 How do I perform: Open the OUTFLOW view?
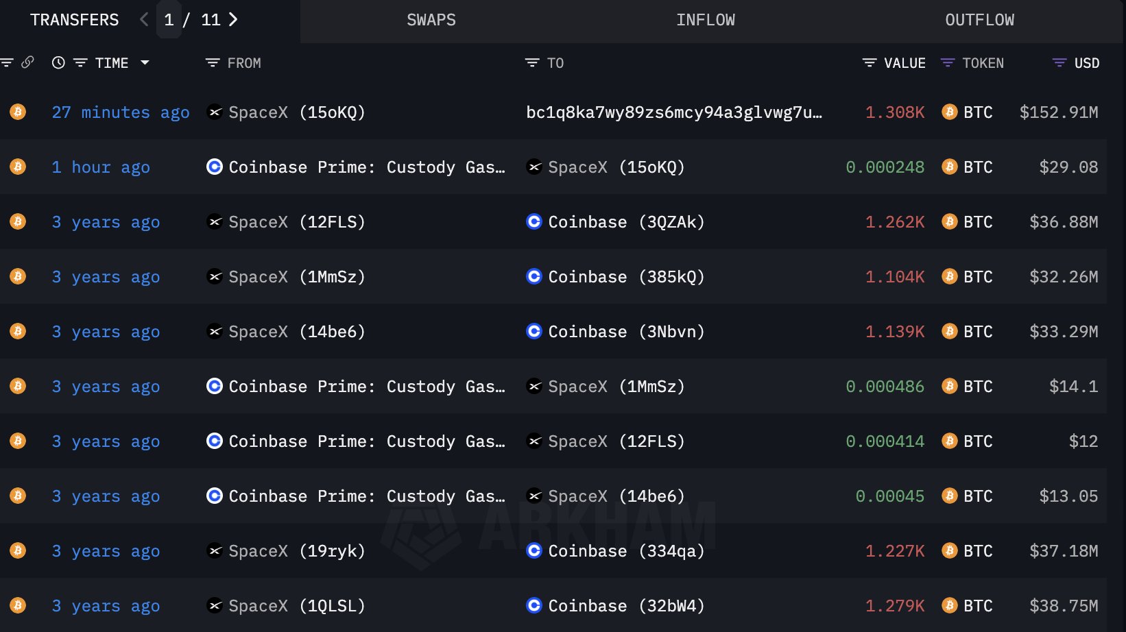click(x=980, y=20)
